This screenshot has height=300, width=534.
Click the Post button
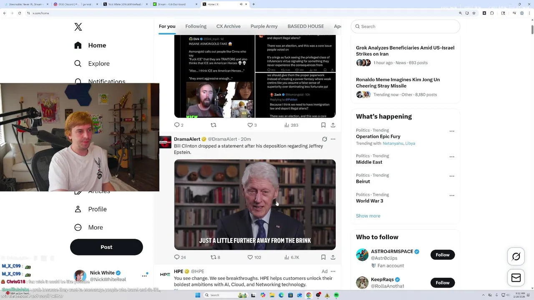[106, 247]
